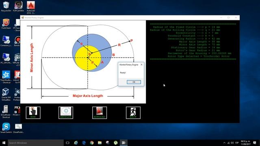Click the RUN hand icon button
The height and width of the screenshot is (146, 260).
(x=33, y=113)
